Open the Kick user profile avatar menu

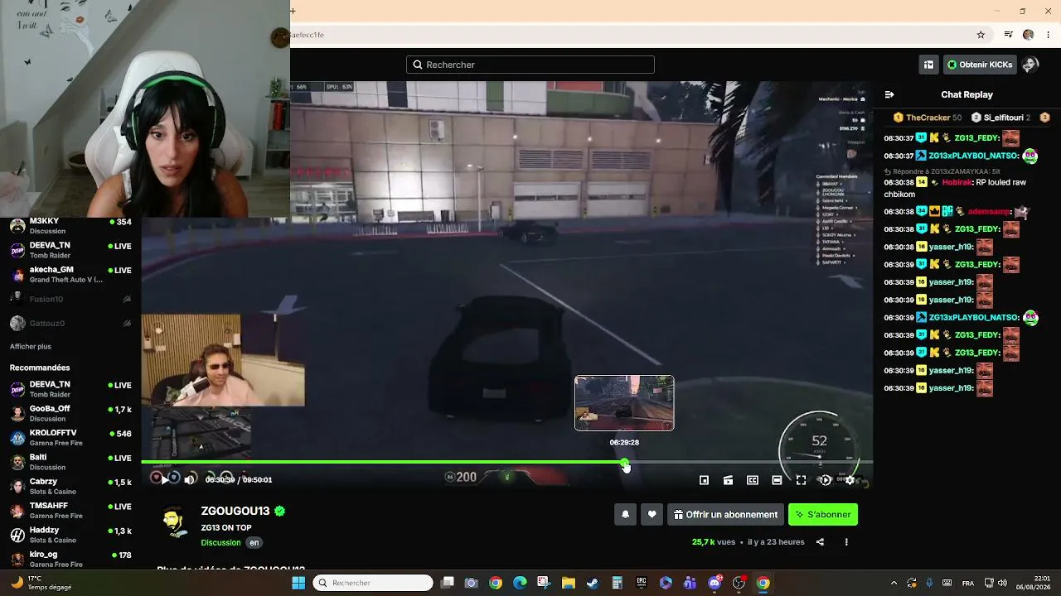coord(1030,65)
